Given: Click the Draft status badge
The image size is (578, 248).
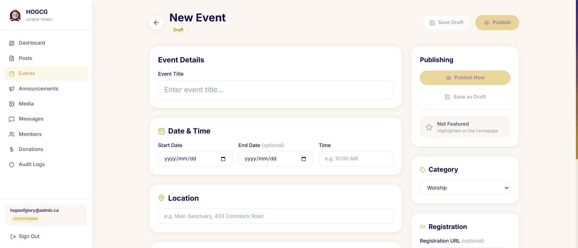Looking at the screenshot, I should click(x=178, y=30).
